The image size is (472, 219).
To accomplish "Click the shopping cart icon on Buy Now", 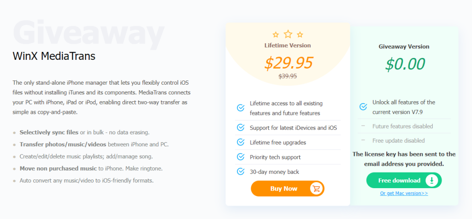I will (x=316, y=189).
